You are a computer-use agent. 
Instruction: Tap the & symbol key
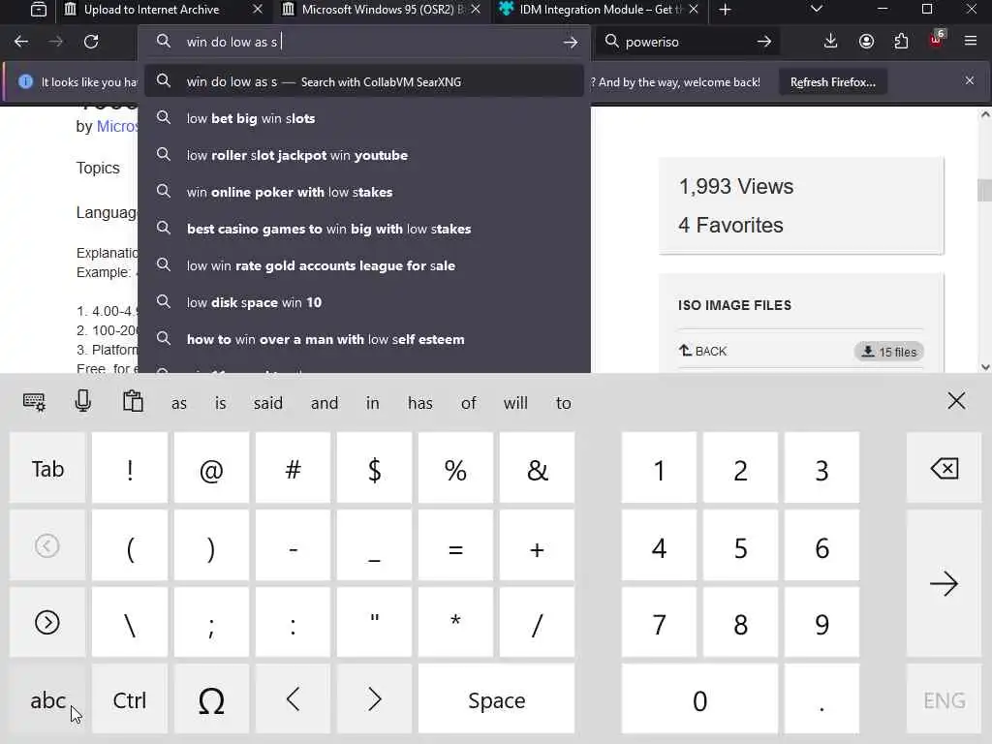pyautogui.click(x=537, y=469)
